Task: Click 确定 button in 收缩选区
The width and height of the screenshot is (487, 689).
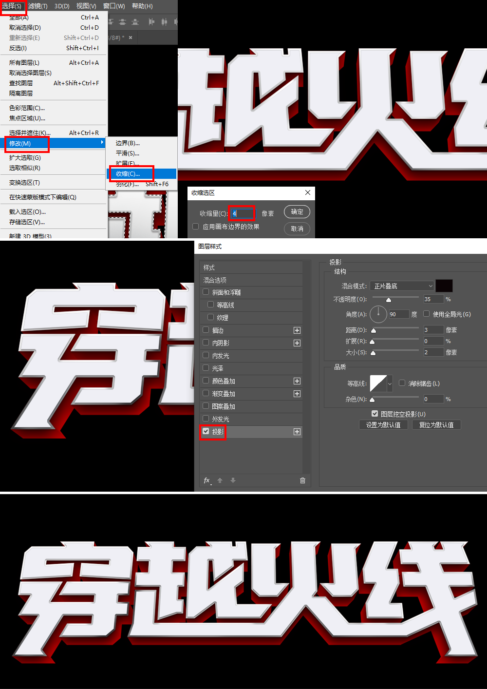Action: [297, 212]
